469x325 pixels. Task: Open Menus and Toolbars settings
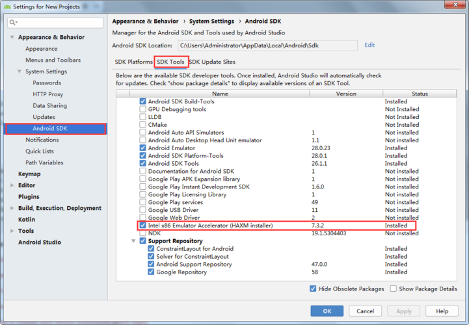53,60
